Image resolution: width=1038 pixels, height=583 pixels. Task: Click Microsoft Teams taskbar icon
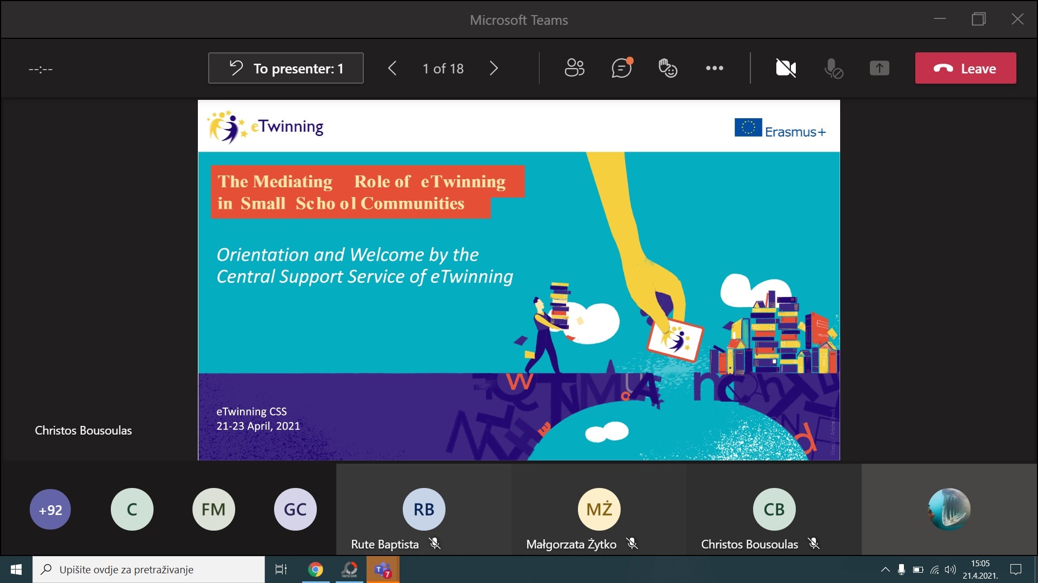click(383, 570)
